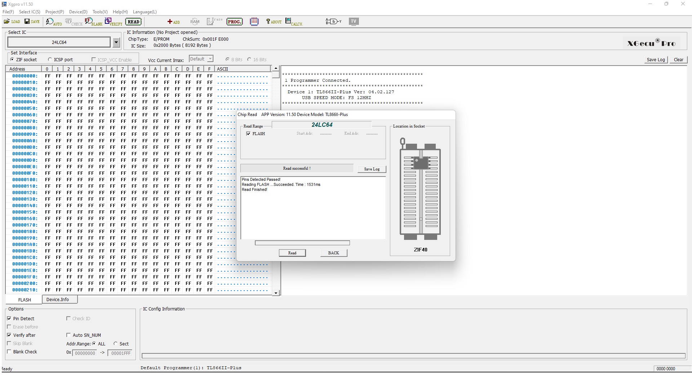Screen dimensions: 692x389
Task: Click the BACK button in dialog
Action: coord(333,253)
